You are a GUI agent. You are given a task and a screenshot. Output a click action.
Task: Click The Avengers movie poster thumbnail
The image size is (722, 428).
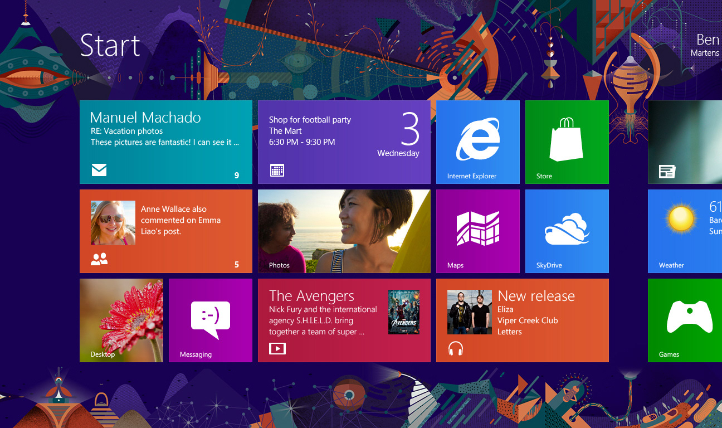coord(403,312)
